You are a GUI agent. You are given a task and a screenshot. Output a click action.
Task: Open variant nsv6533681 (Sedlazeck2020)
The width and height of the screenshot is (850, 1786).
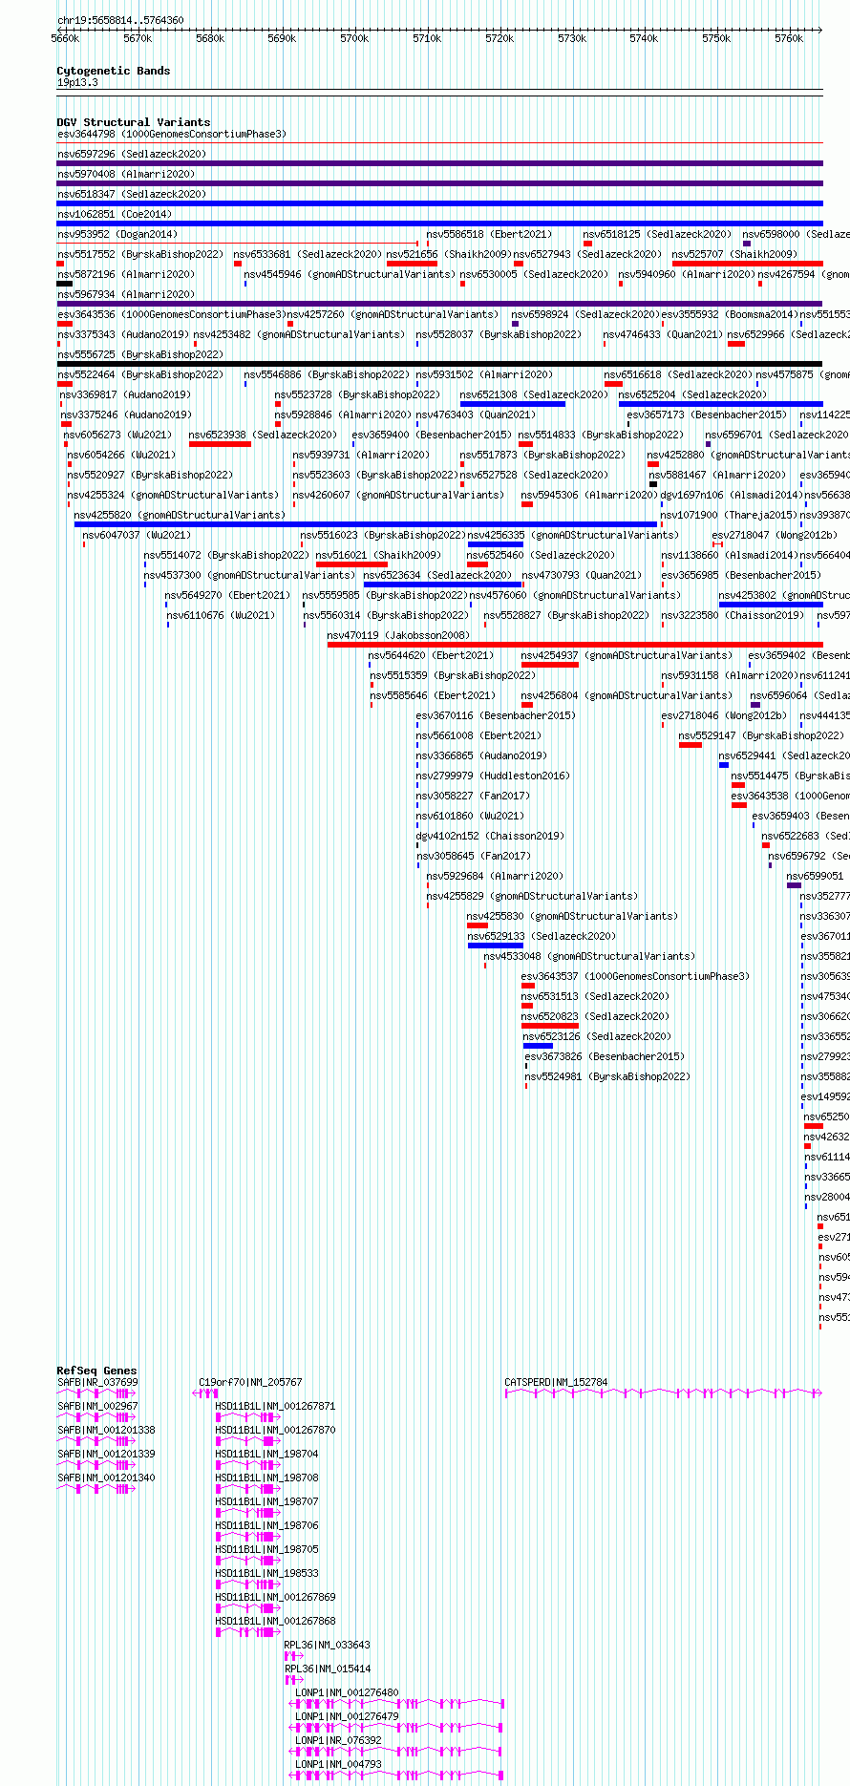point(308,254)
